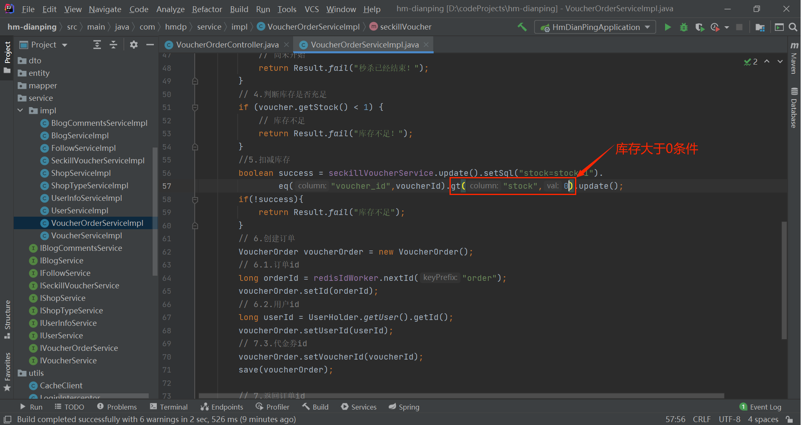The image size is (801, 425).
Task: Click the Project tree vertical scrollbar
Action: coord(155,211)
